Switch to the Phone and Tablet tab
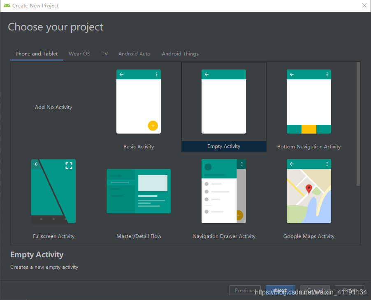 pos(37,54)
